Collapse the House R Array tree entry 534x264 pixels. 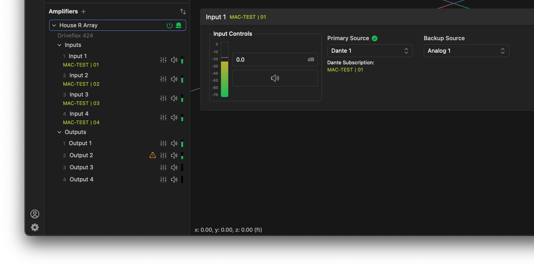click(x=55, y=25)
